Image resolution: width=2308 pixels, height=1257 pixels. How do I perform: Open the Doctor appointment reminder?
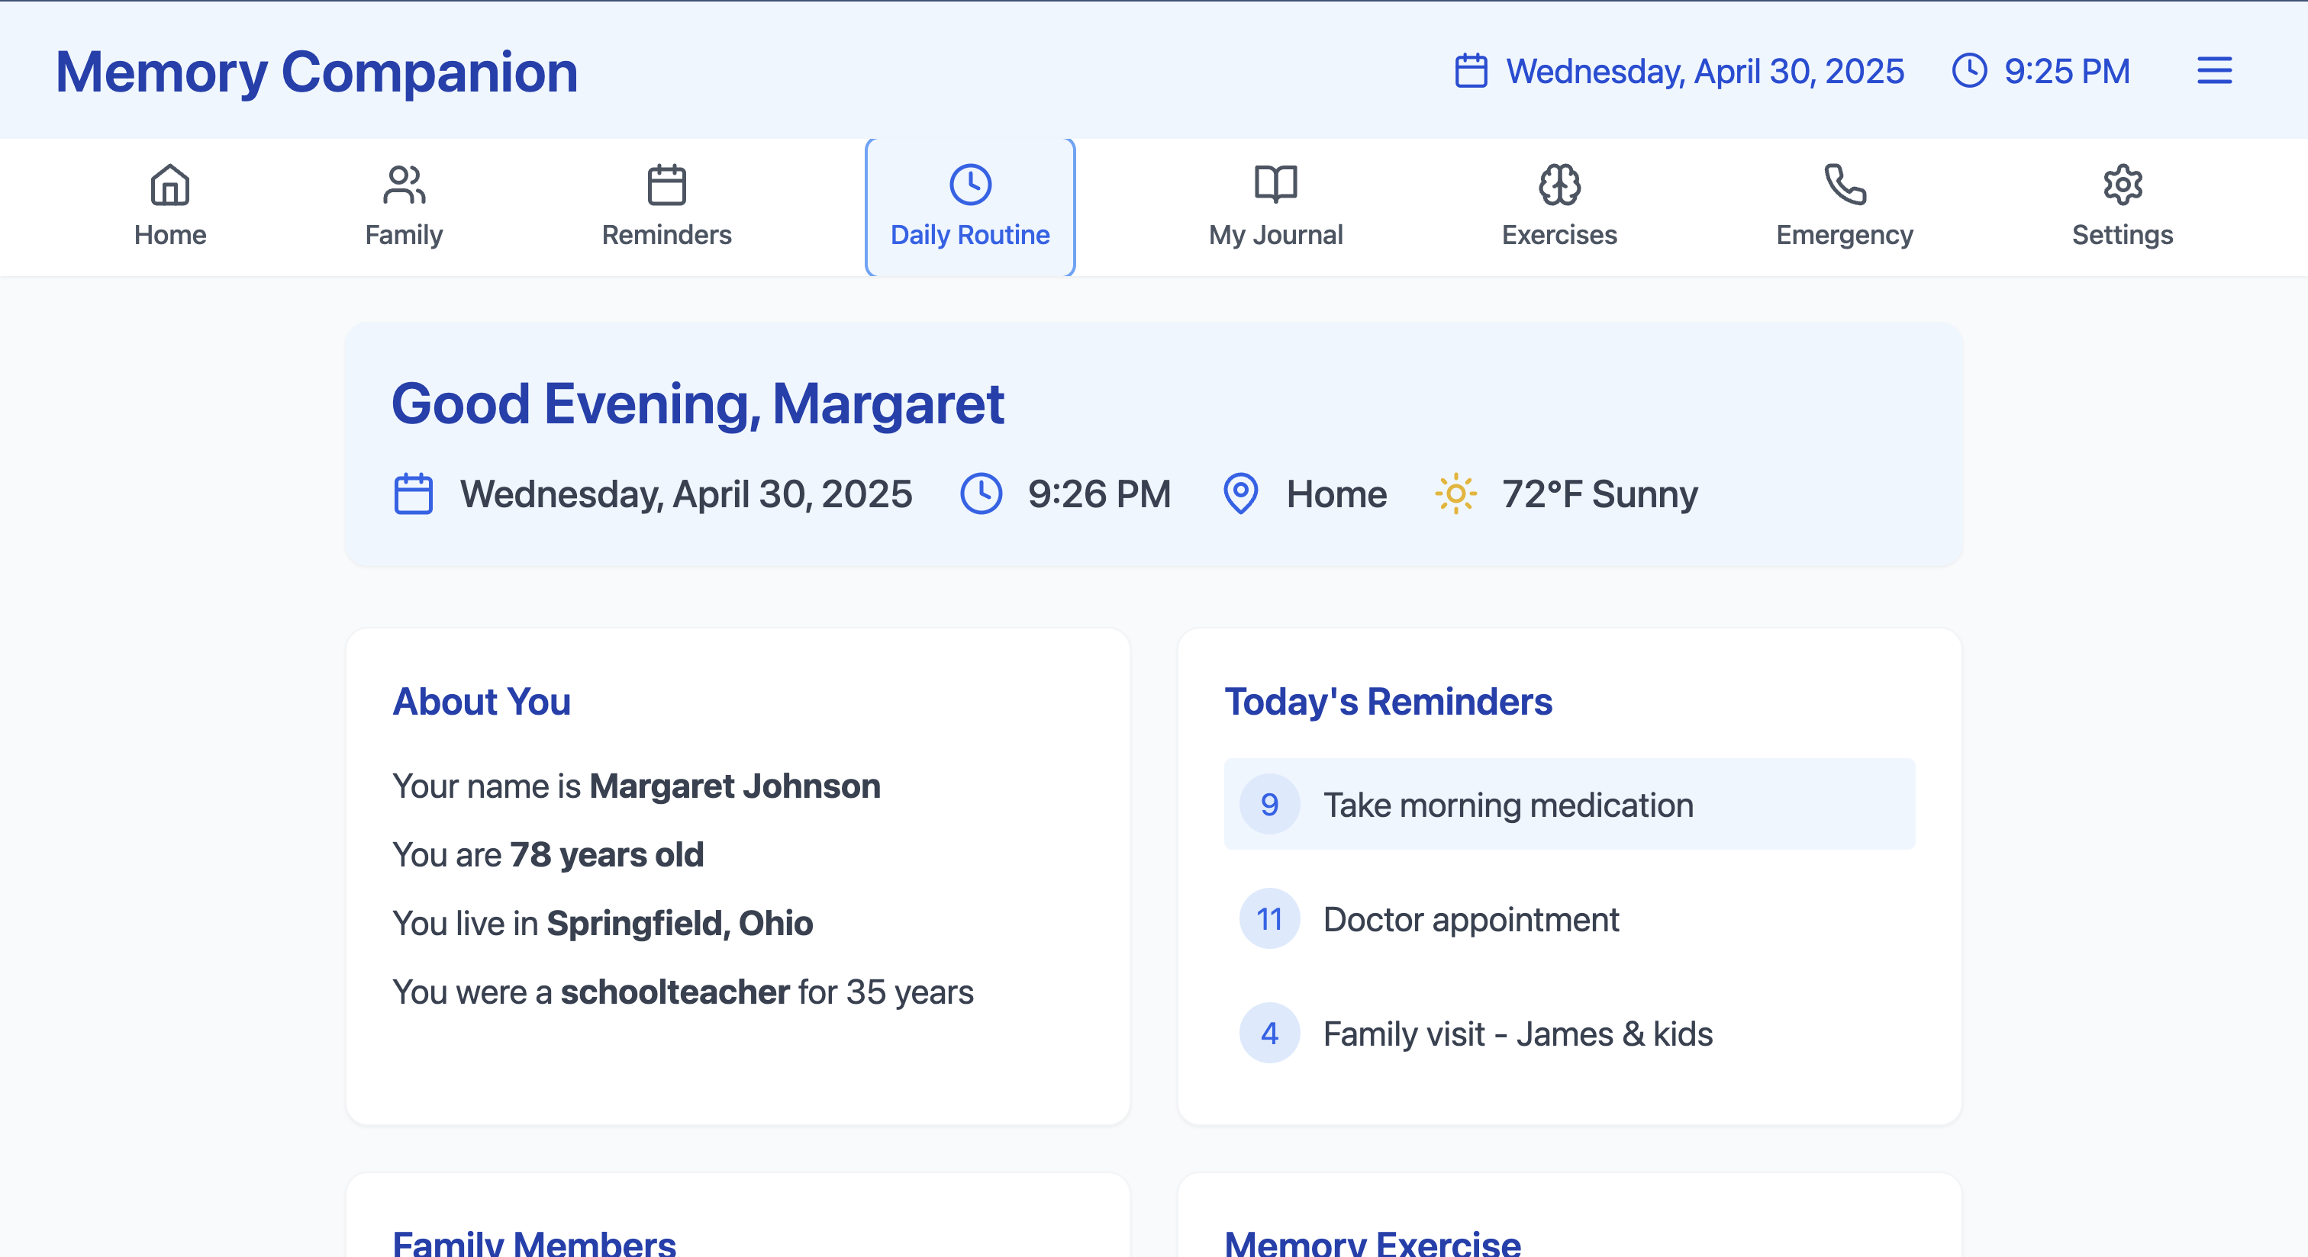point(1472,919)
